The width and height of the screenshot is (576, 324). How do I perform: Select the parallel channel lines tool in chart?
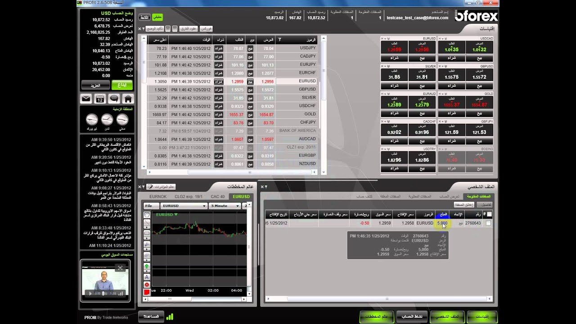click(147, 255)
